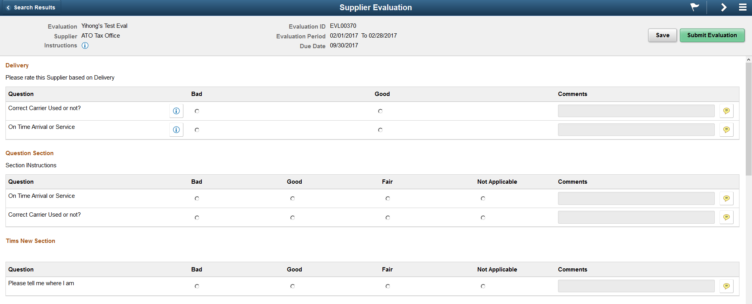This screenshot has height=304, width=752.
Task: Click the next-page arrow in the header
Action: [724, 7]
